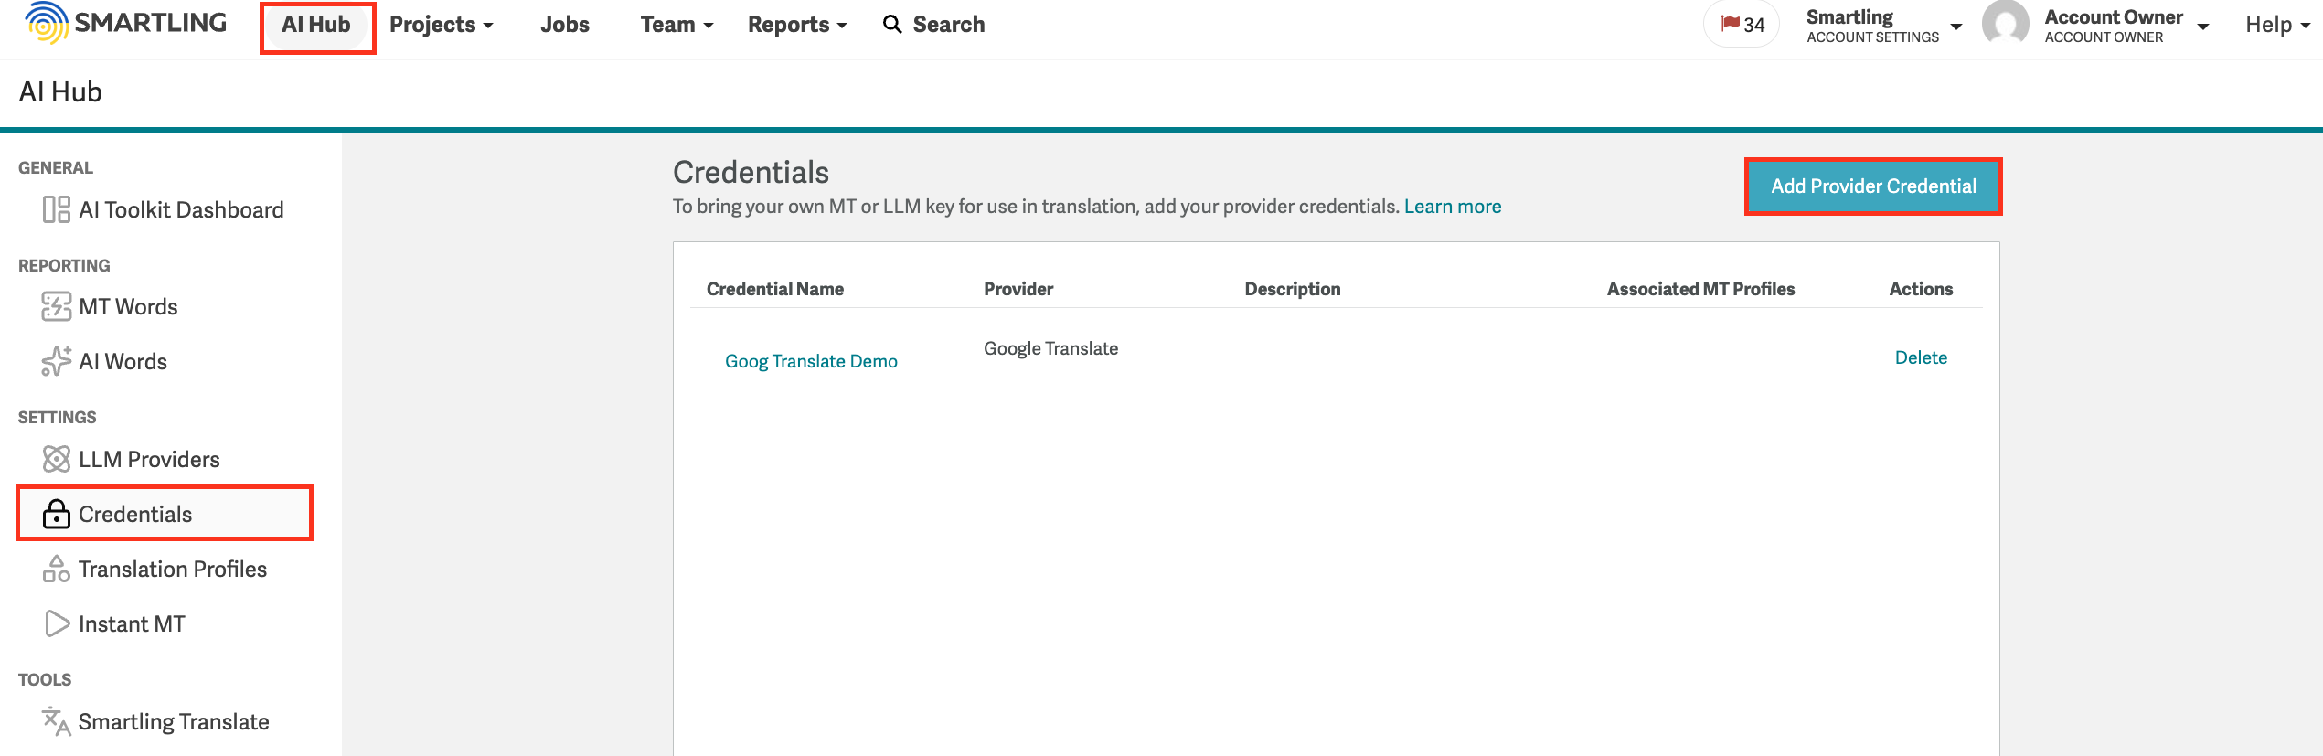Open the Jobs section
The image size is (2323, 756).
[x=565, y=25]
